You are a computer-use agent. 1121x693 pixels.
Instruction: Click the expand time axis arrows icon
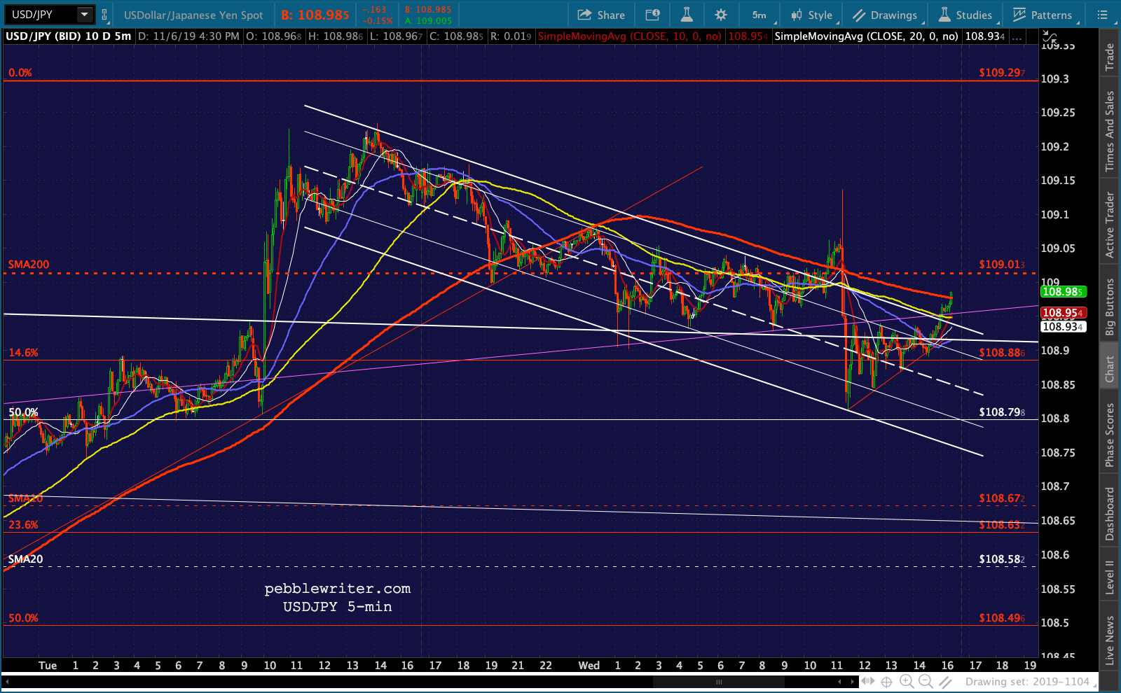pyautogui.click(x=868, y=681)
